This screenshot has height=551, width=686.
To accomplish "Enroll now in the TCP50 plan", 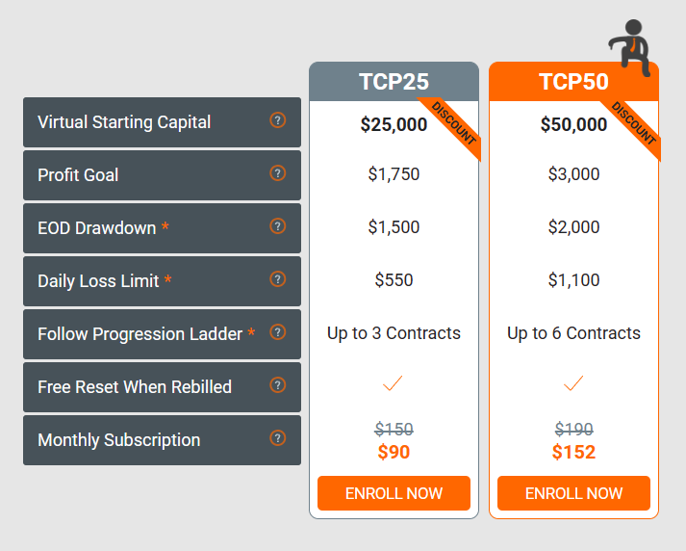I will click(x=573, y=493).
